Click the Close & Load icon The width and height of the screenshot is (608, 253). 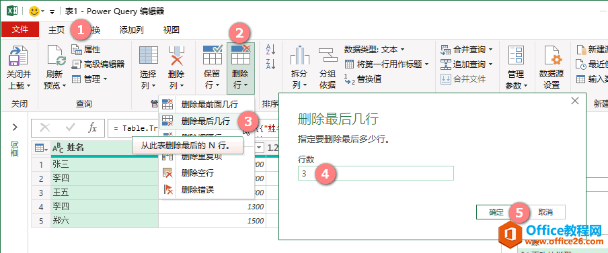tap(19, 55)
